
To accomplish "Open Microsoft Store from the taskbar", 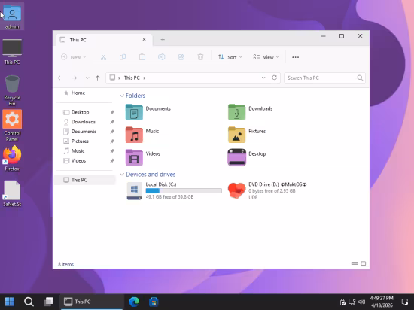I will pos(154,302).
